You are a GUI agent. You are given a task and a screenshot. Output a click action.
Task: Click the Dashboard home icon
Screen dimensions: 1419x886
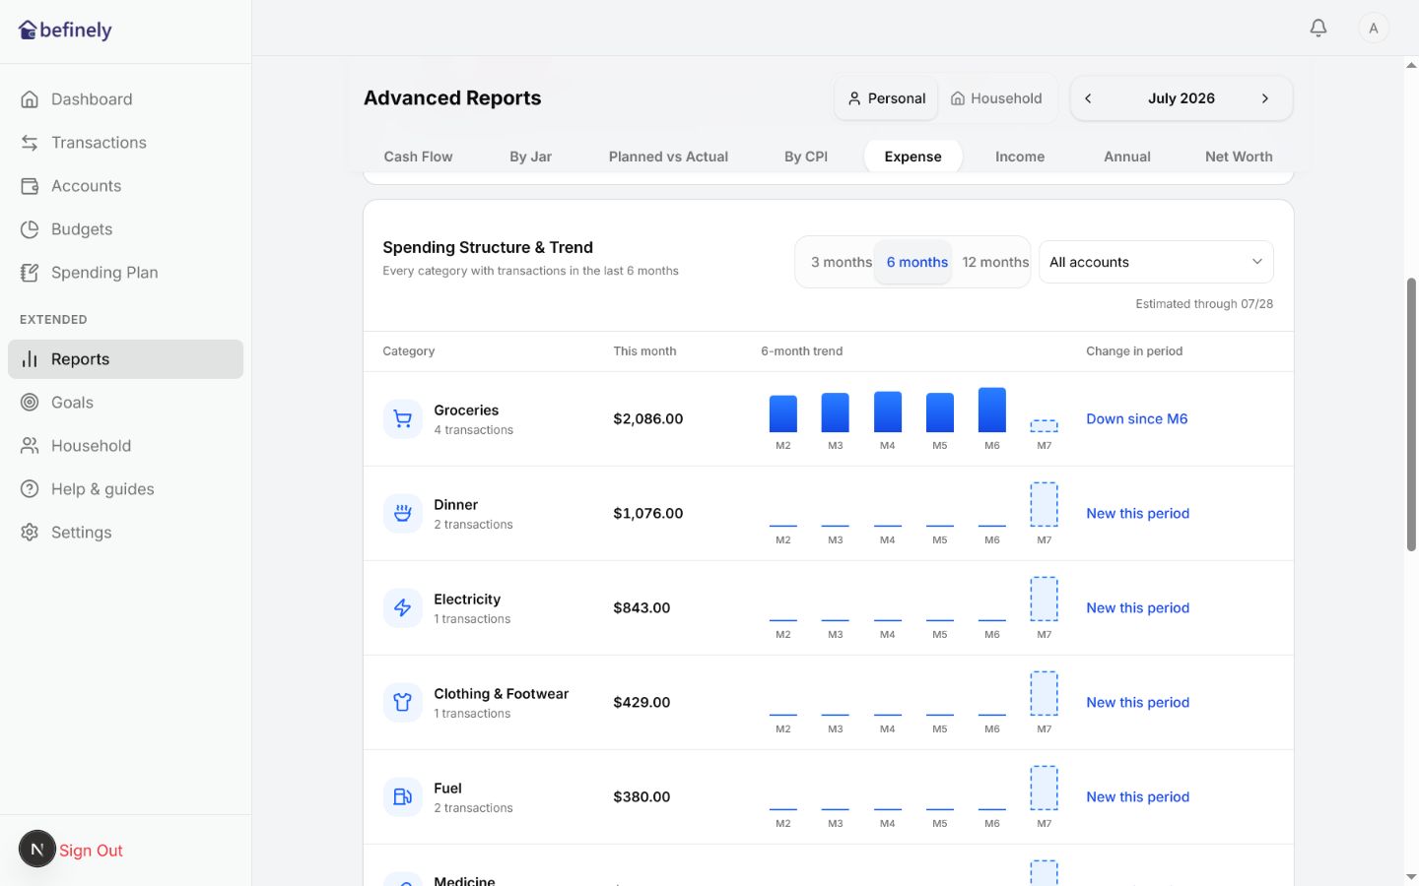[30, 99]
